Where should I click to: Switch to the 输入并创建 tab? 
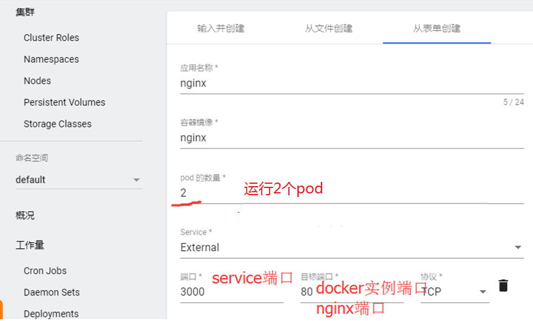220,28
